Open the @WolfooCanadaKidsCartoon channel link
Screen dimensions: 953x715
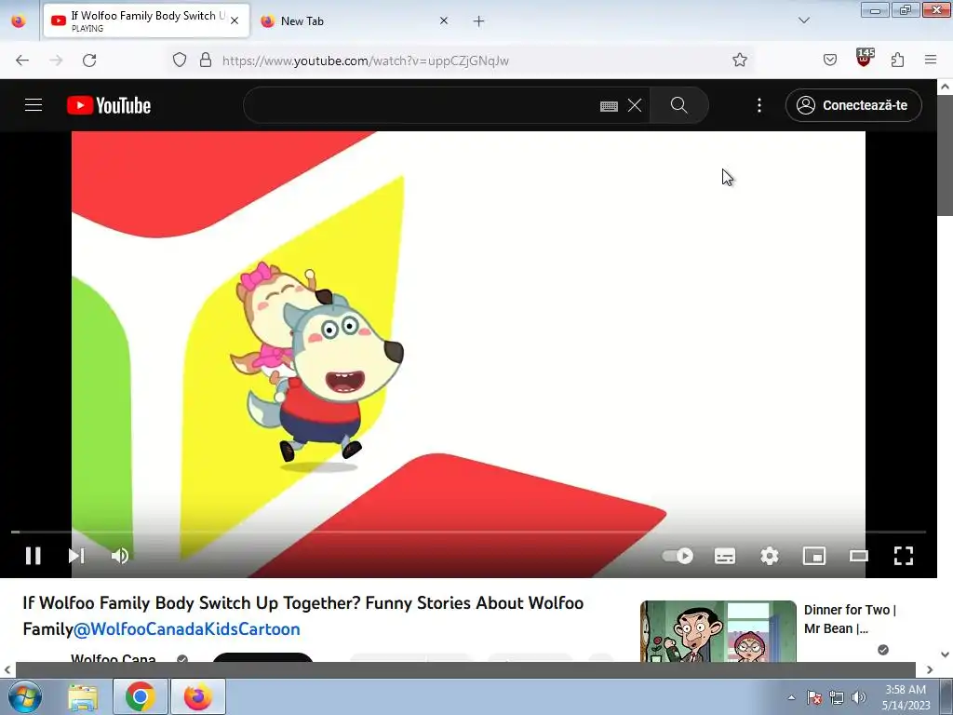point(186,628)
